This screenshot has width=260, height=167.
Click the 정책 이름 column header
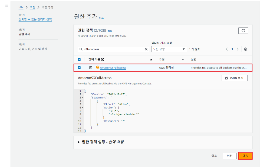[94, 59]
